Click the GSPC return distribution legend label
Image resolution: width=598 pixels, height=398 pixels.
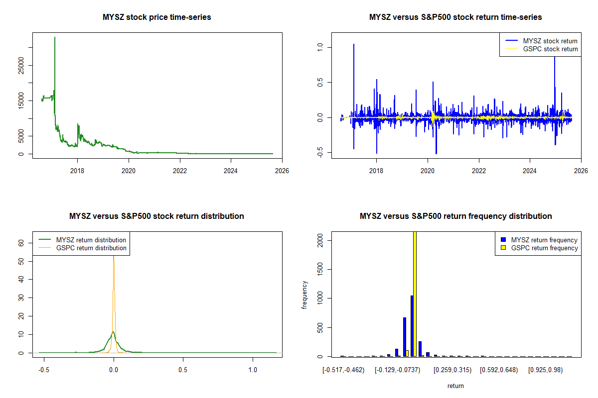tap(91, 248)
